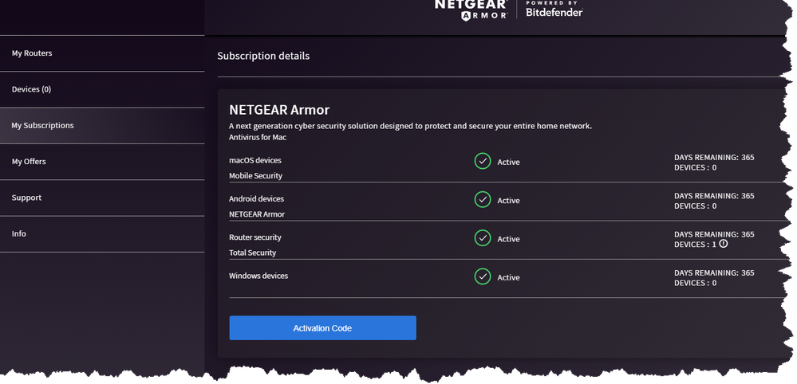Click the Android devices row label

[256, 198]
